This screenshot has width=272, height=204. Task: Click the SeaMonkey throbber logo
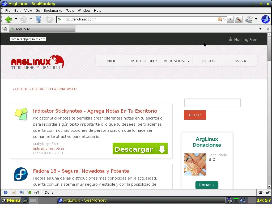265,19
